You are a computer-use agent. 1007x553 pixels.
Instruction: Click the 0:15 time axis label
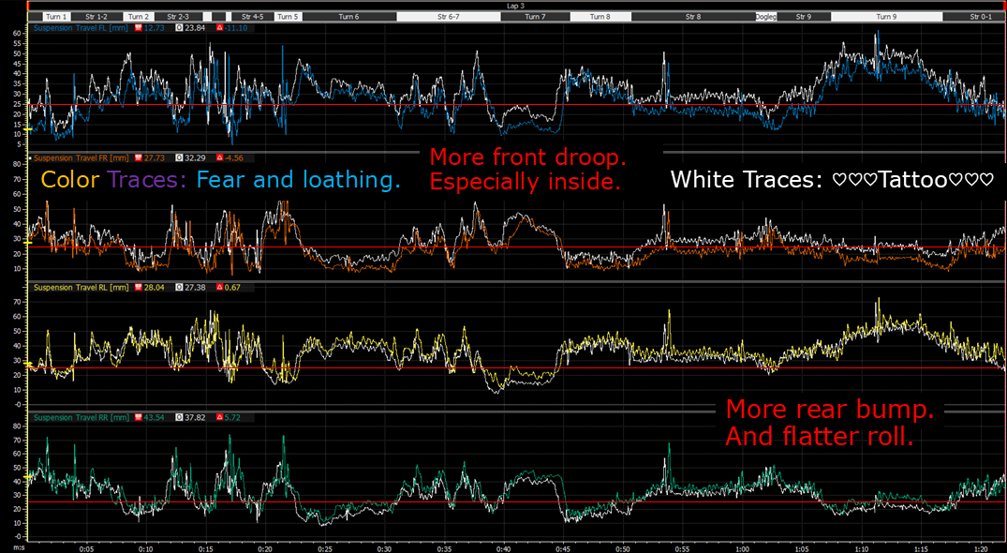[205, 548]
